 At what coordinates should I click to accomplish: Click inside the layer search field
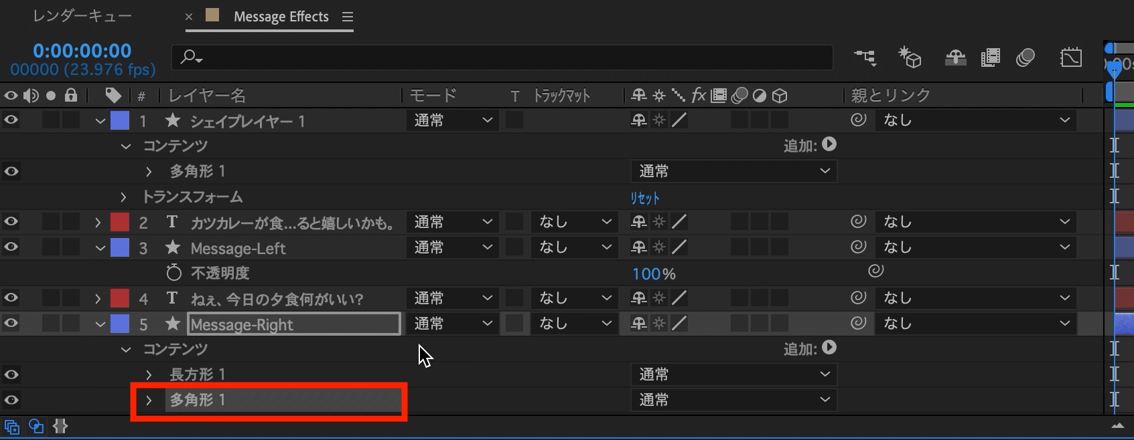click(502, 58)
